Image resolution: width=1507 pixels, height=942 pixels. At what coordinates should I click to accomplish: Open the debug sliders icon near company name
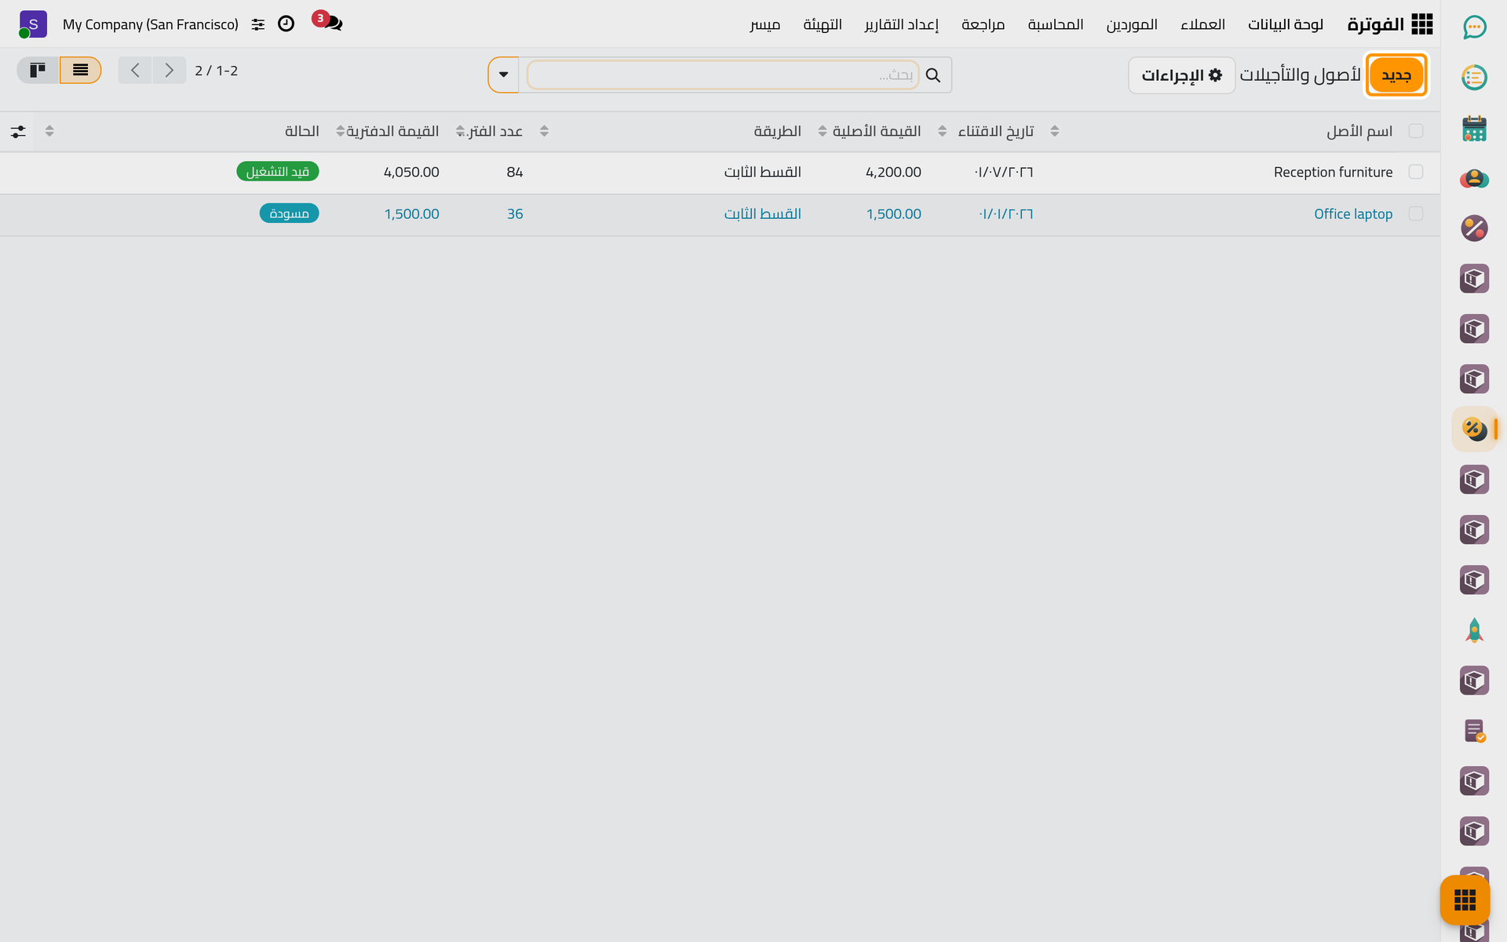pos(258,24)
